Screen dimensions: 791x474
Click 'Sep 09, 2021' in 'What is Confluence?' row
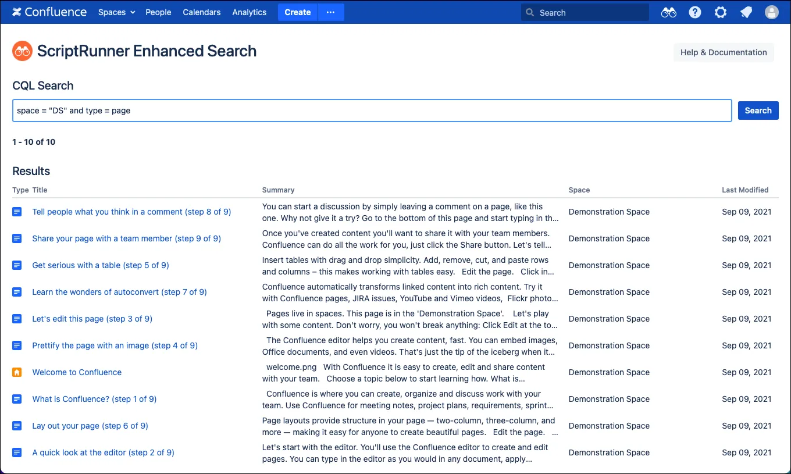[x=747, y=399]
